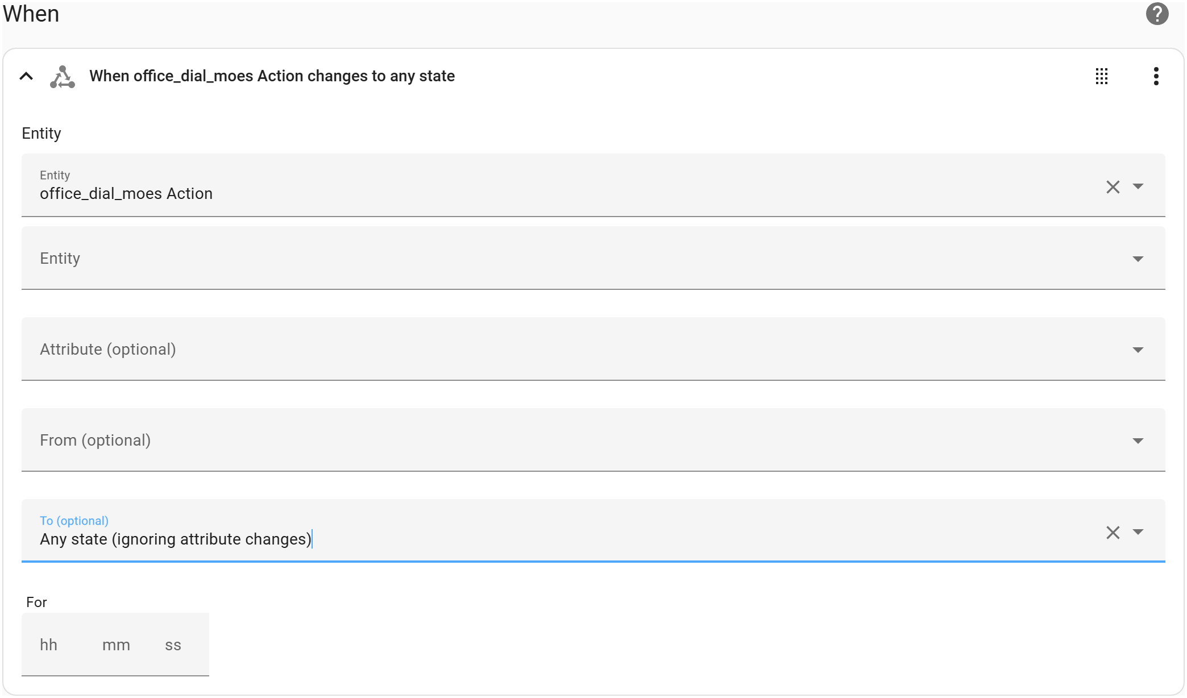Open the three-dot trigger menu

(x=1156, y=76)
